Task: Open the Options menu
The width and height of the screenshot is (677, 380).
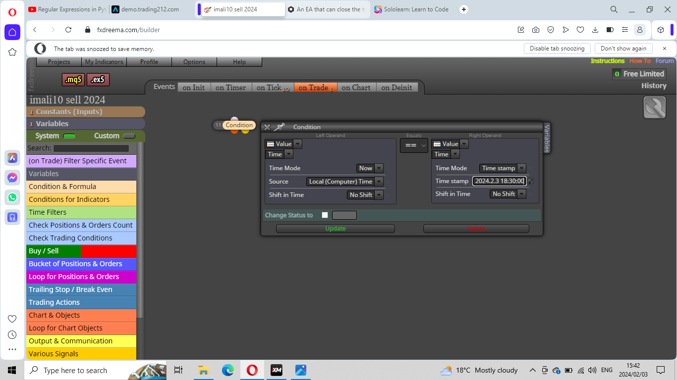Action: click(x=194, y=62)
